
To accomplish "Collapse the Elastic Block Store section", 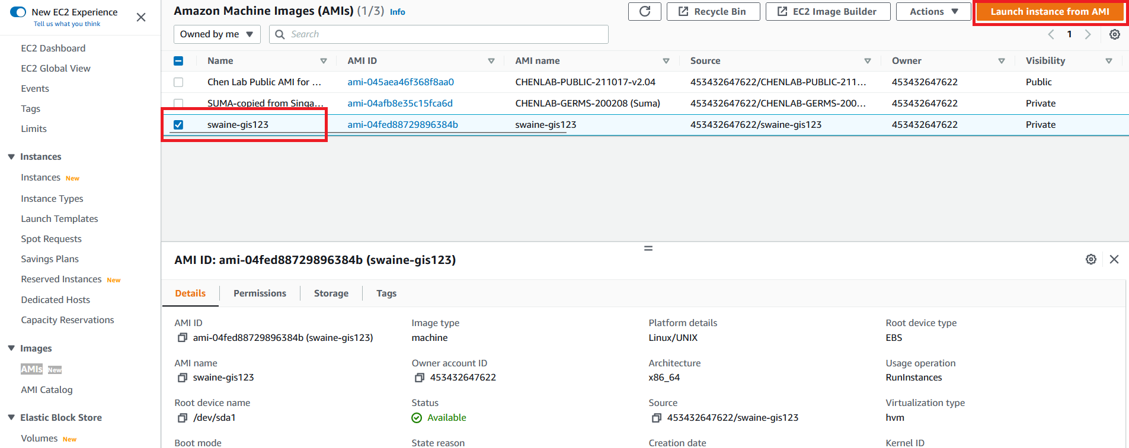I will [x=11, y=418].
